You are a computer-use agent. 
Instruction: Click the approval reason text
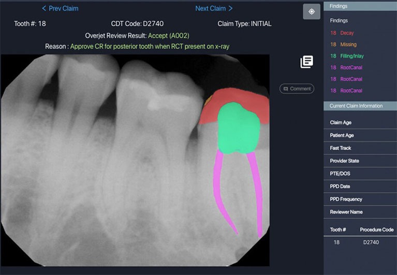150,47
